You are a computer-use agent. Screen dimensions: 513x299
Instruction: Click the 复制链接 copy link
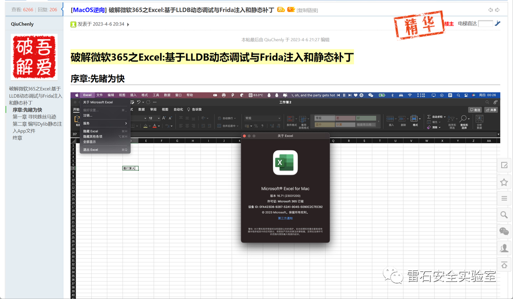click(x=307, y=10)
